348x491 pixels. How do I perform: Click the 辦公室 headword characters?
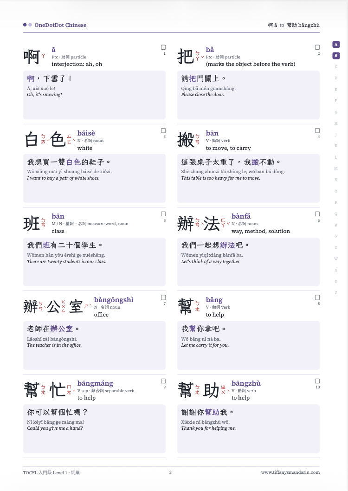click(53, 306)
